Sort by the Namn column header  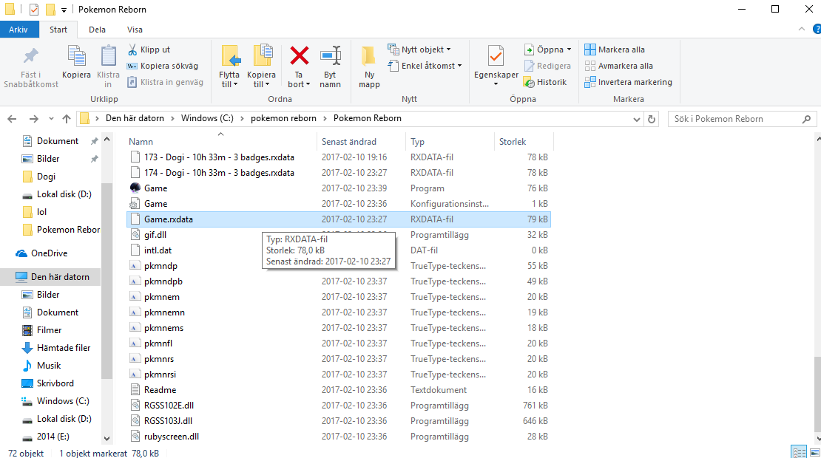[x=141, y=142]
